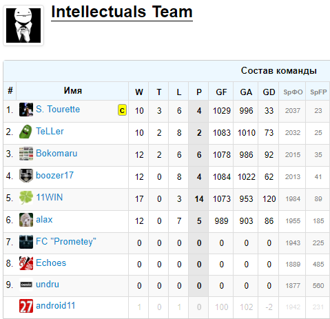Image resolution: width=330 pixels, height=319 pixels.
Task: Open the 11WIN player link
Action: pos(50,197)
